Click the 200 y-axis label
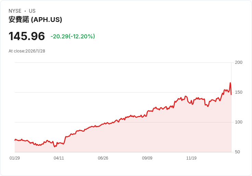Viewport: 252px width, 176px height. click(239, 62)
